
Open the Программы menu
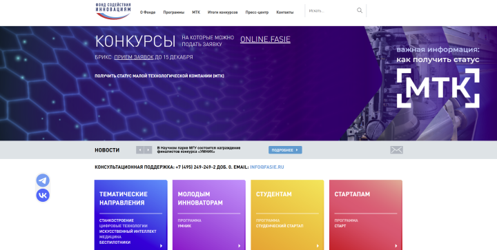click(174, 12)
